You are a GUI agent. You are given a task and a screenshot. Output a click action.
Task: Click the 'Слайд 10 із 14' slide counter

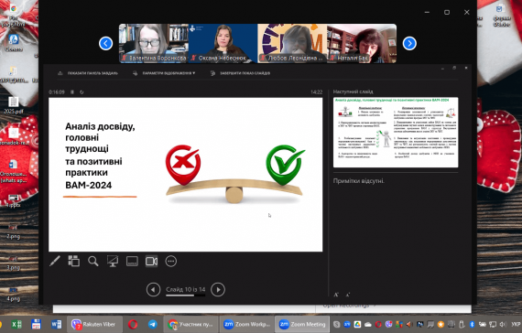point(185,289)
